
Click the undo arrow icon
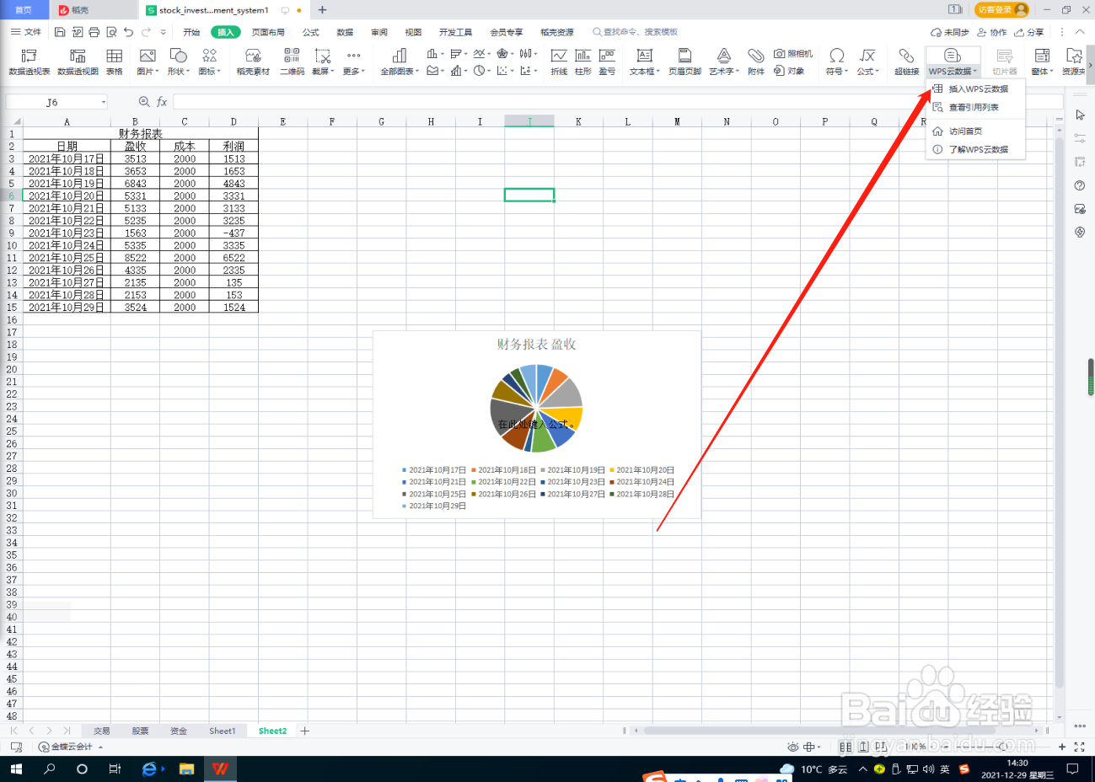tap(128, 32)
